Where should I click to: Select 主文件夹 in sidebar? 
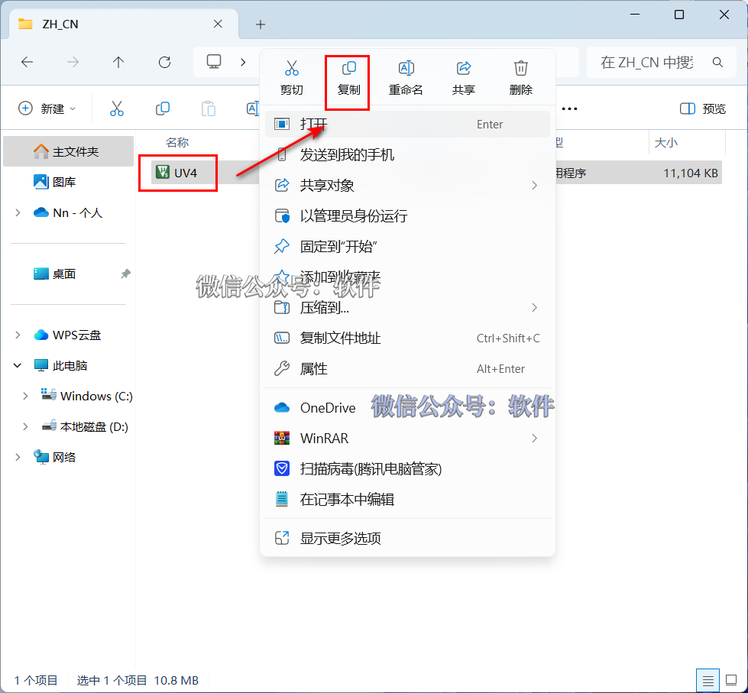(68, 152)
